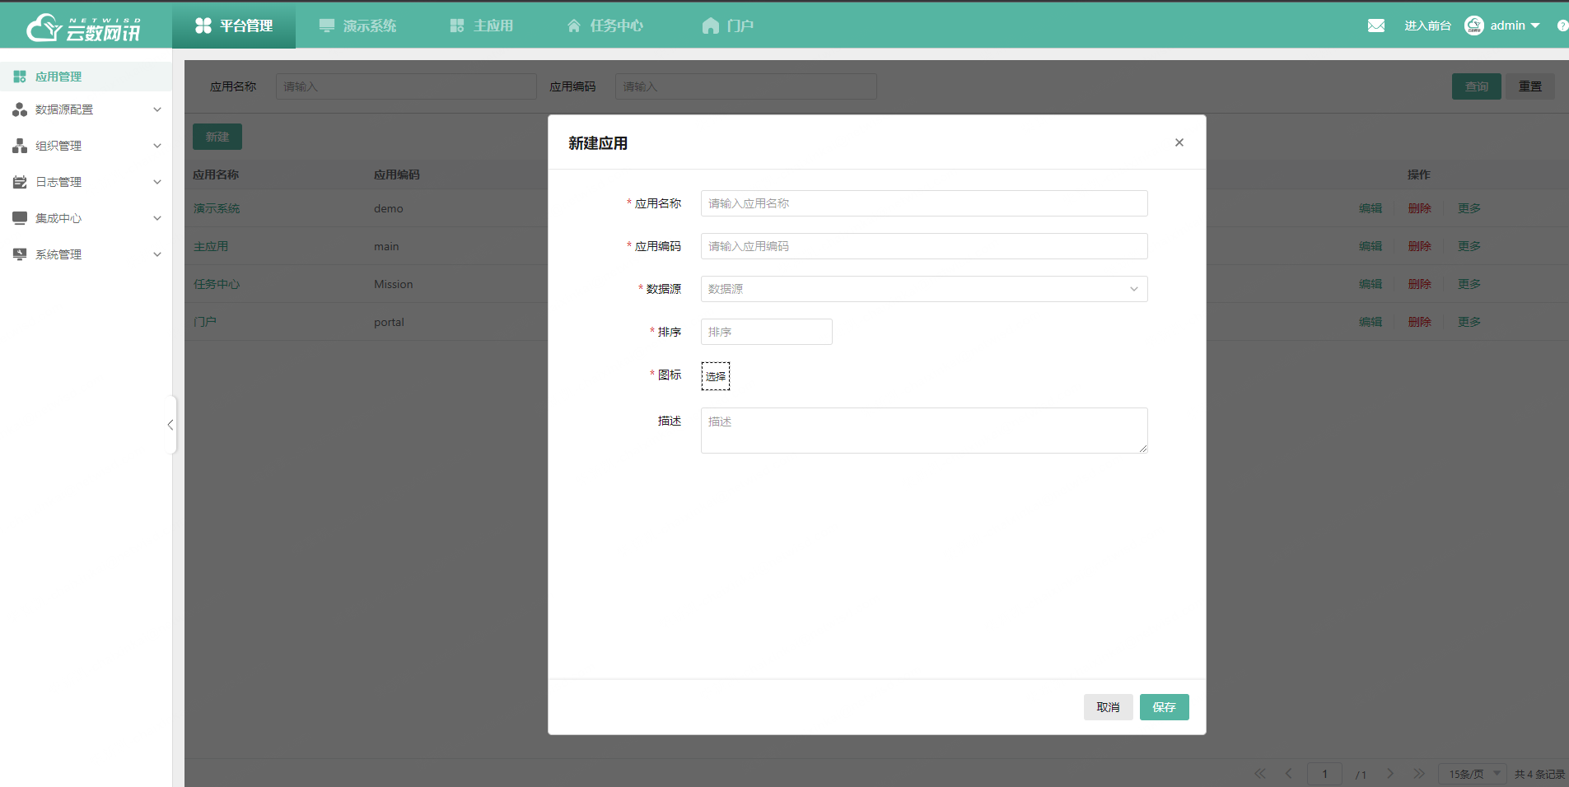Image resolution: width=1569 pixels, height=787 pixels.
Task: Focus the 应用名称 input in dialog
Action: point(923,203)
